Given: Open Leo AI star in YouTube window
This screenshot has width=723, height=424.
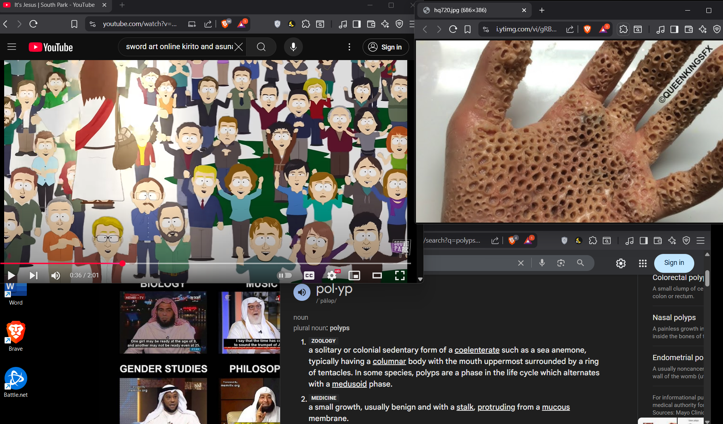Looking at the screenshot, I should click(x=385, y=24).
